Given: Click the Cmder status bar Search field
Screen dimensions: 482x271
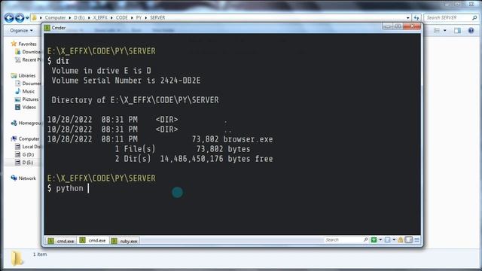Looking at the screenshot, I should click(x=343, y=239).
